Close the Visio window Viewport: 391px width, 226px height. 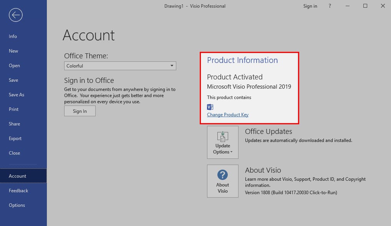click(x=383, y=6)
